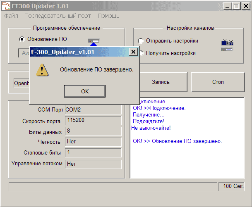
Task: Open the Помощь menu
Action: [x=108, y=16]
